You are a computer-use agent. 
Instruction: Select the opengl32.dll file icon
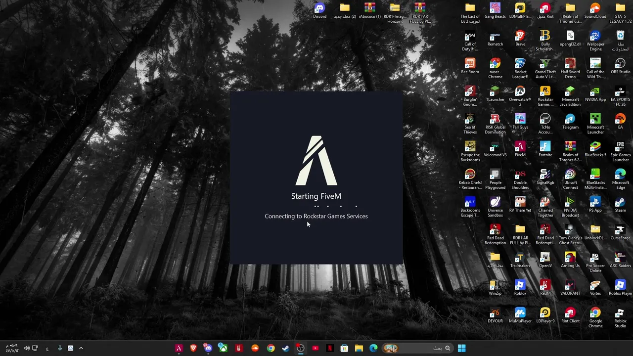point(570,39)
